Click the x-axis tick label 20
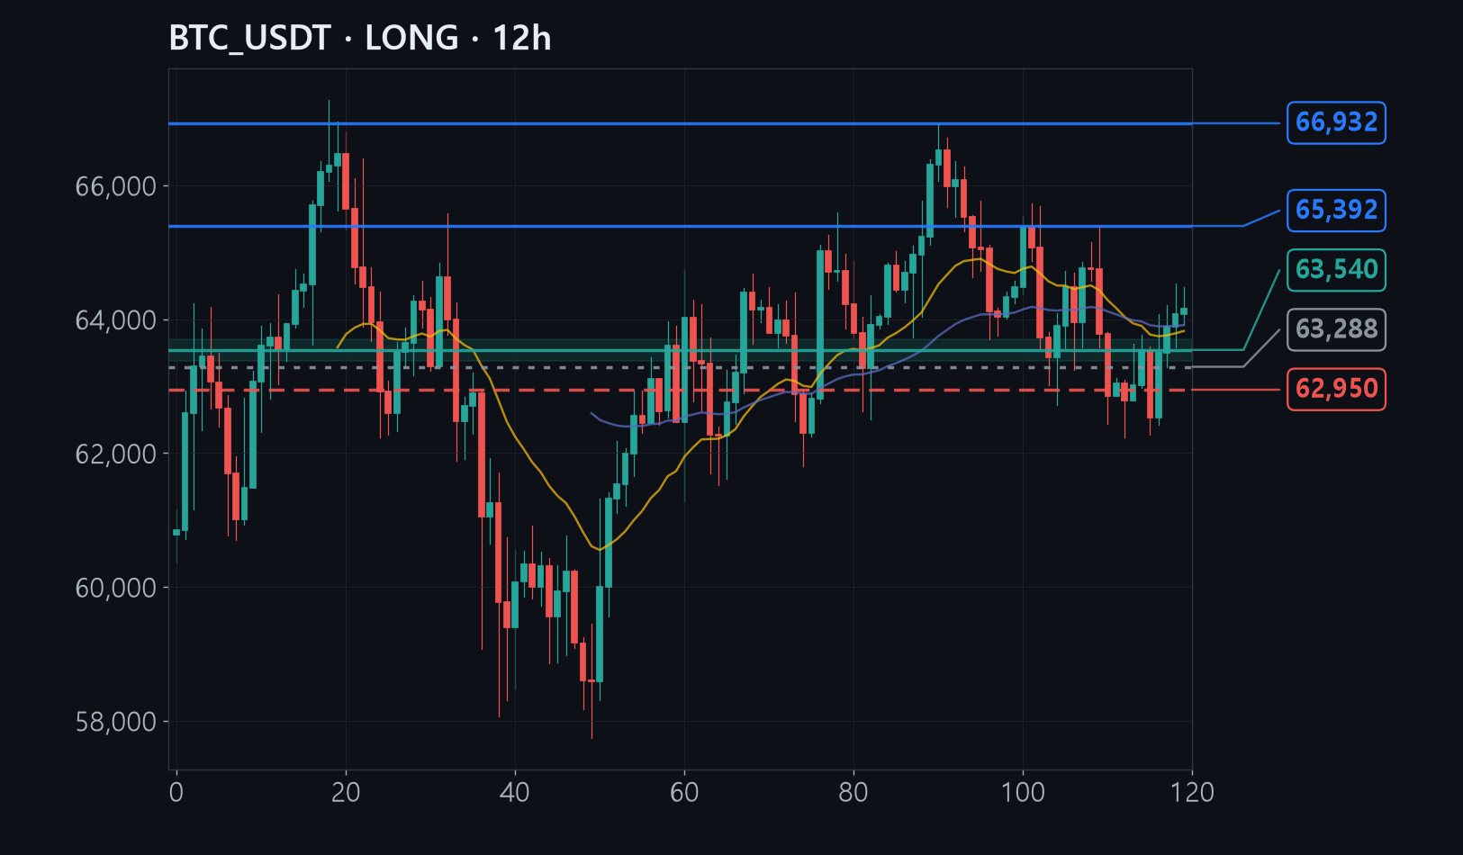1463x855 pixels. (x=346, y=792)
